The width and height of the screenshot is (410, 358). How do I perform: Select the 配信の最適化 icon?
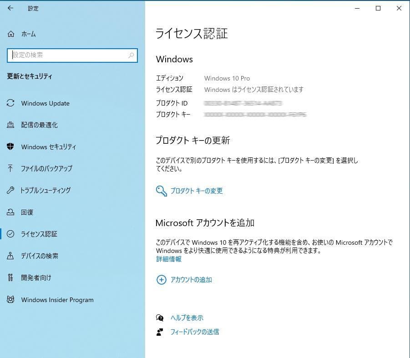(x=10, y=125)
